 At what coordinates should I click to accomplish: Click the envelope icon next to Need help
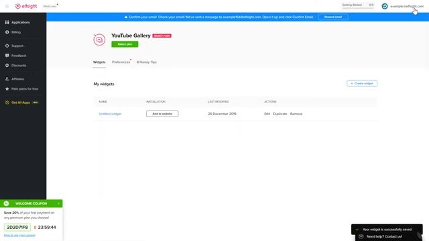pos(361,236)
